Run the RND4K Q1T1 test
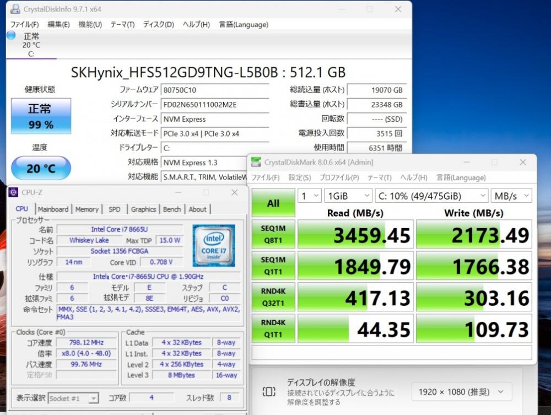Image resolution: width=551 pixels, height=415 pixels. (x=273, y=328)
